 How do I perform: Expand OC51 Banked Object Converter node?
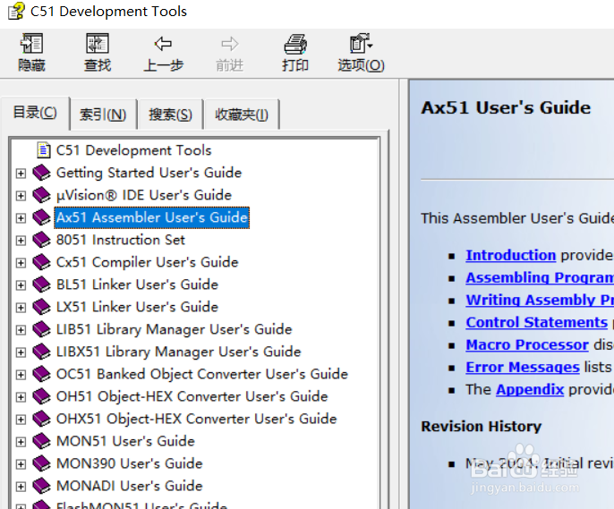(x=21, y=375)
